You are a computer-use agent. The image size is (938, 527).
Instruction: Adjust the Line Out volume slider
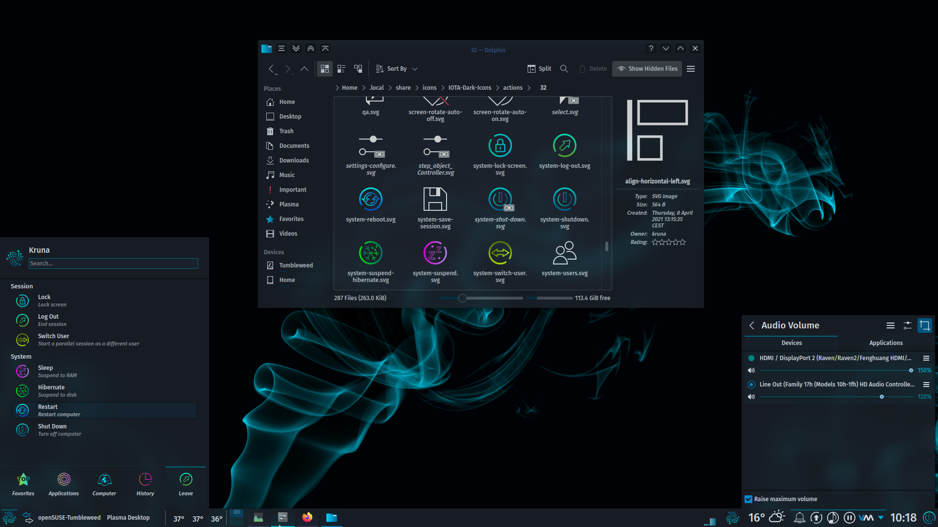pyautogui.click(x=836, y=397)
